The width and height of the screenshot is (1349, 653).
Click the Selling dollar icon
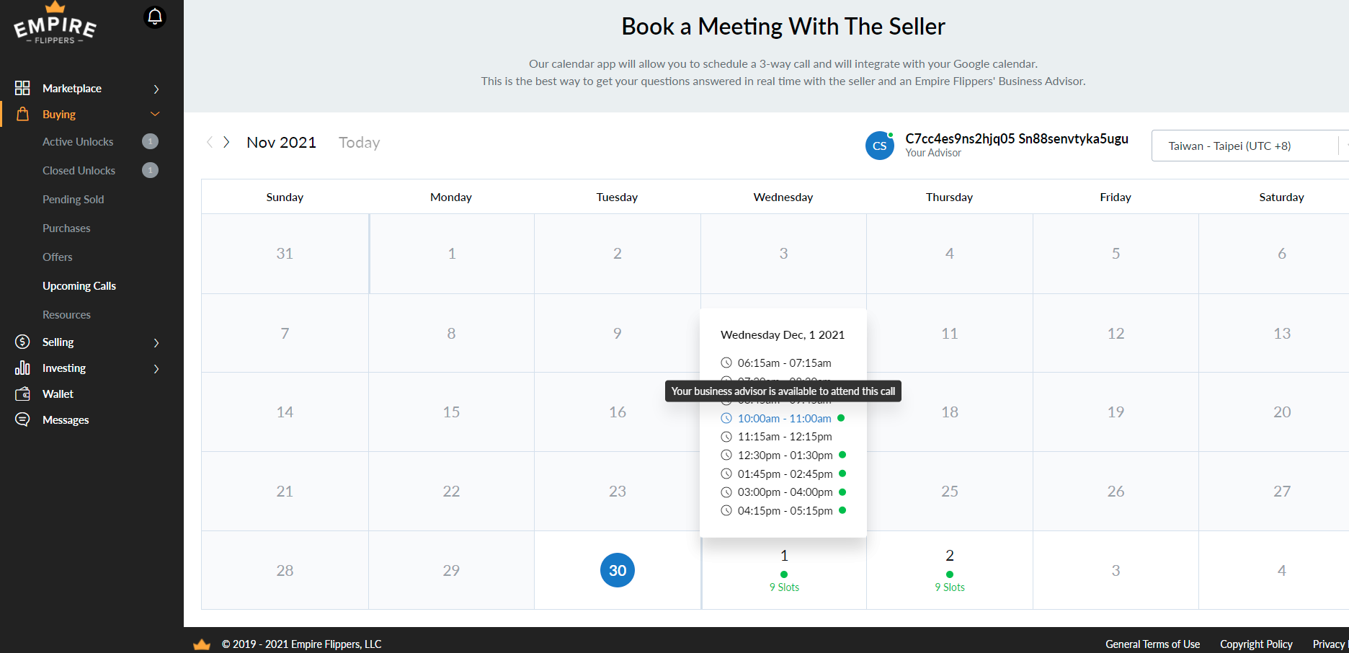click(x=22, y=342)
